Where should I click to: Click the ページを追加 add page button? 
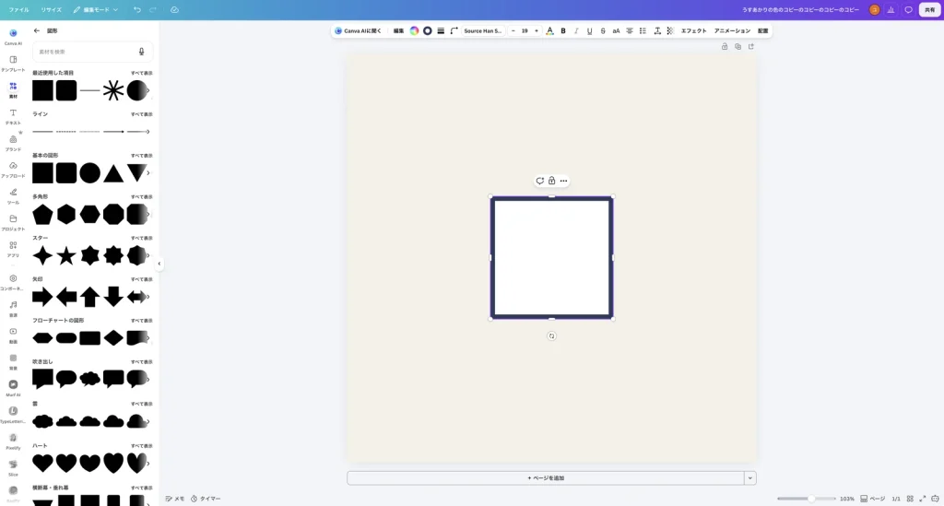coord(546,478)
